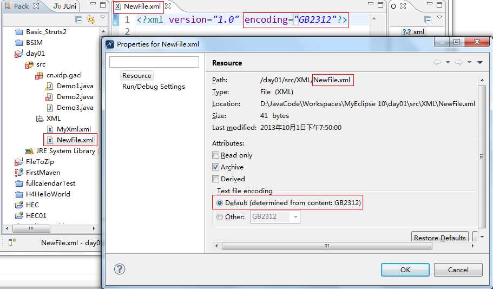Viewport: 493px width, 289px height.
Task: Minimize the Package Explorer view
Action: tap(93, 4)
